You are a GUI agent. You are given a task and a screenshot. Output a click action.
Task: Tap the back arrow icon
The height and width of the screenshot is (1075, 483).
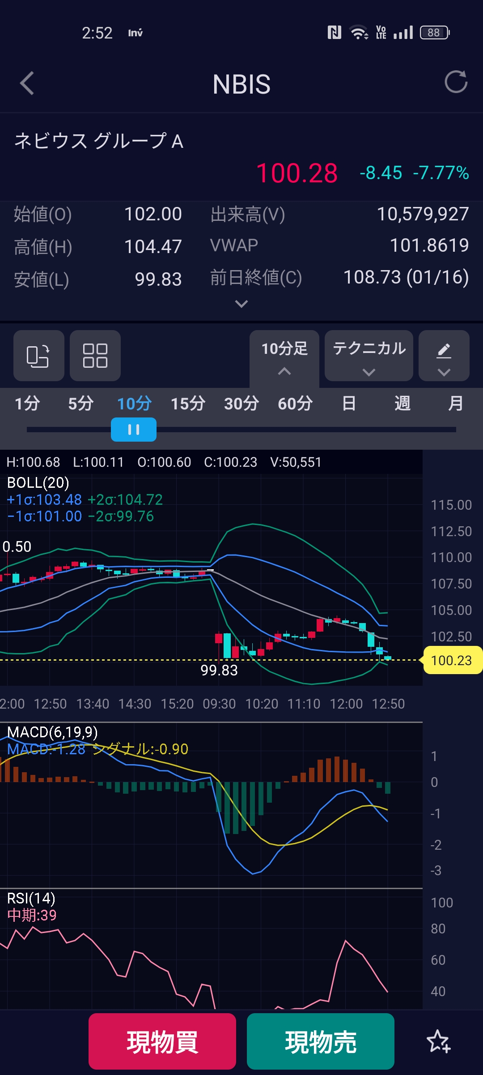pyautogui.click(x=27, y=83)
